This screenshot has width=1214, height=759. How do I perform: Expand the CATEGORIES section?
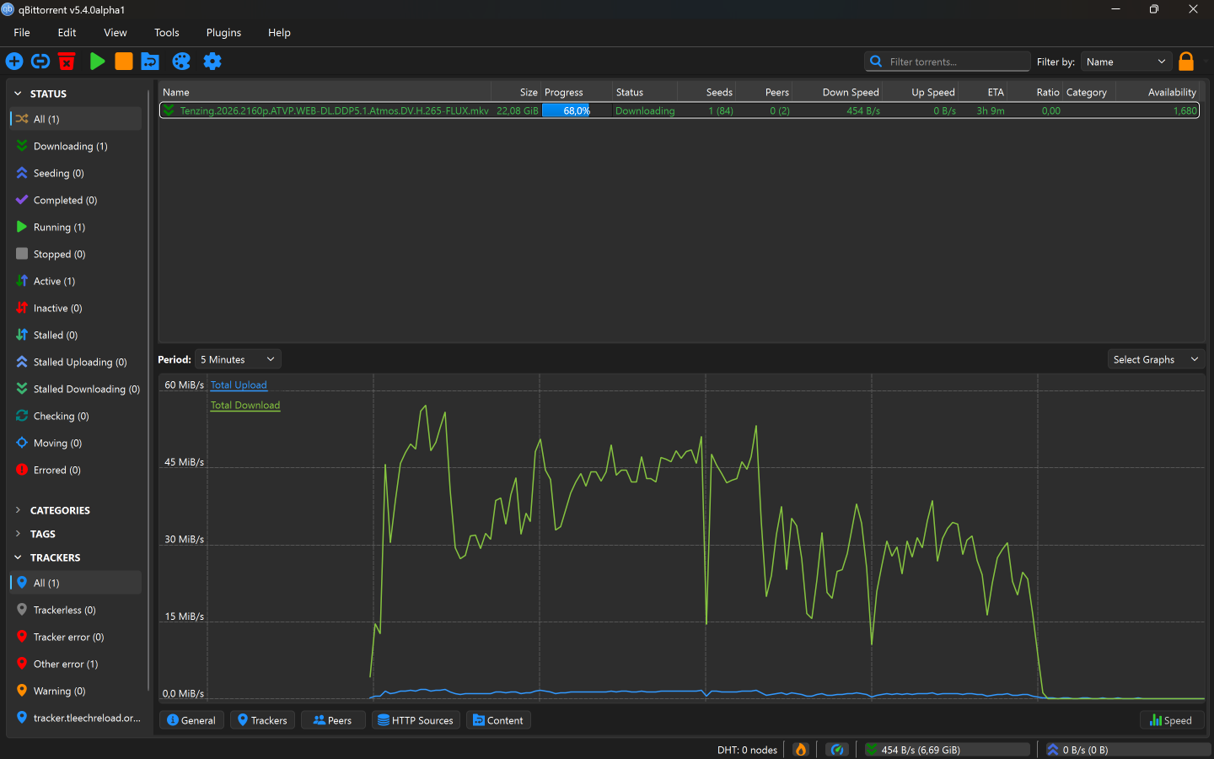pos(18,510)
